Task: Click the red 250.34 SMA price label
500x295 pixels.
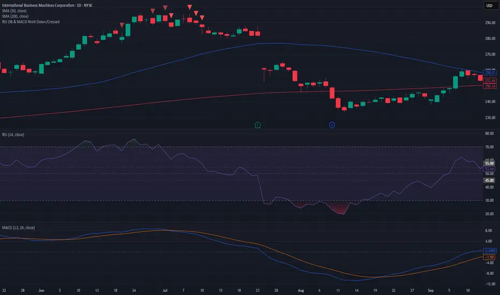Action: 490,86
